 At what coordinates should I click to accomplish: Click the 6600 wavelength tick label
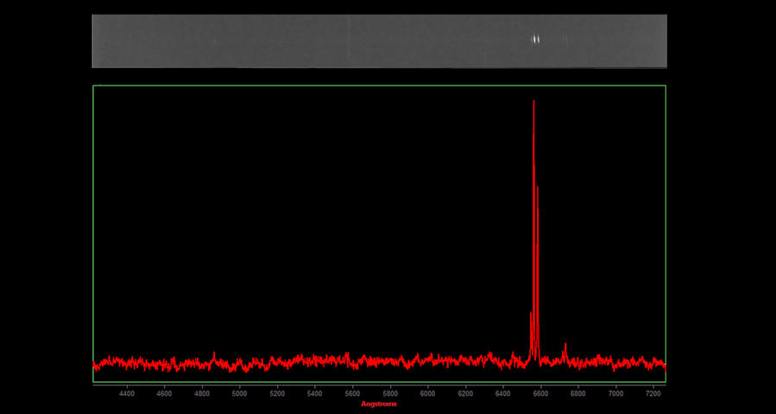point(540,393)
